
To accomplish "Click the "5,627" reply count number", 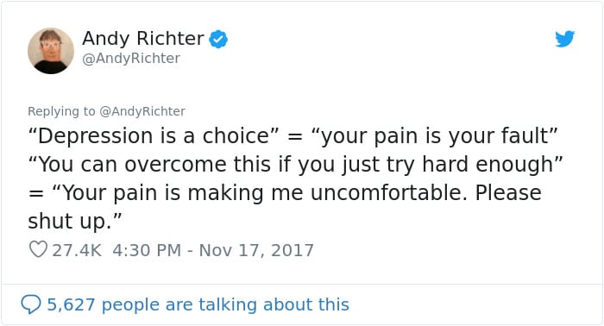I will 71,304.
